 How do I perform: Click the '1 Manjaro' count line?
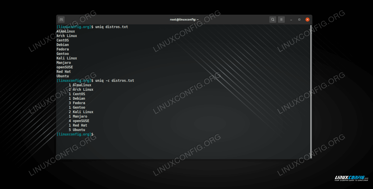click(78, 116)
